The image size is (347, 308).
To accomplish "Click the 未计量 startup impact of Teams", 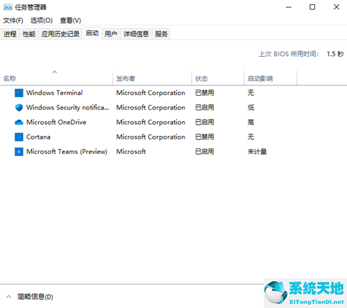I will (x=257, y=152).
